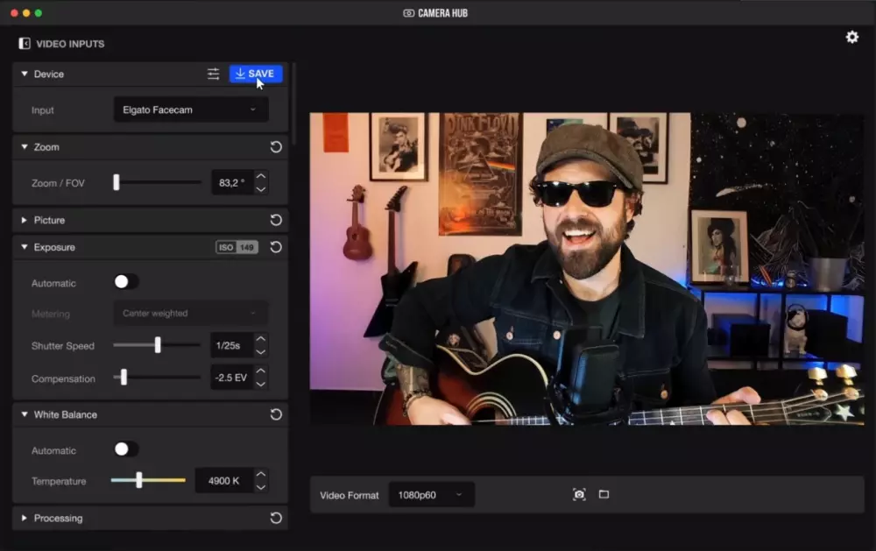Take a snapshot with camera icon
This screenshot has width=876, height=551.
[579, 495]
